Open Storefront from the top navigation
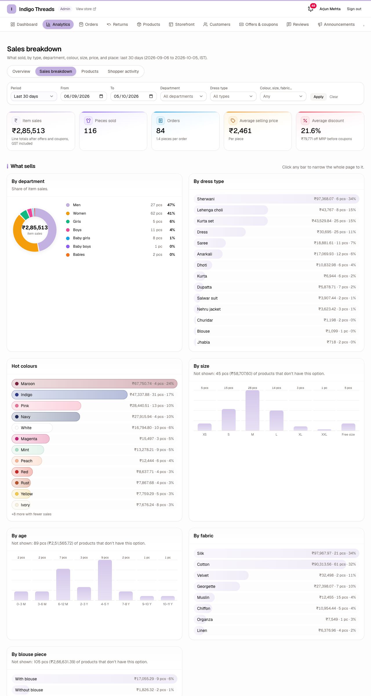 point(182,24)
